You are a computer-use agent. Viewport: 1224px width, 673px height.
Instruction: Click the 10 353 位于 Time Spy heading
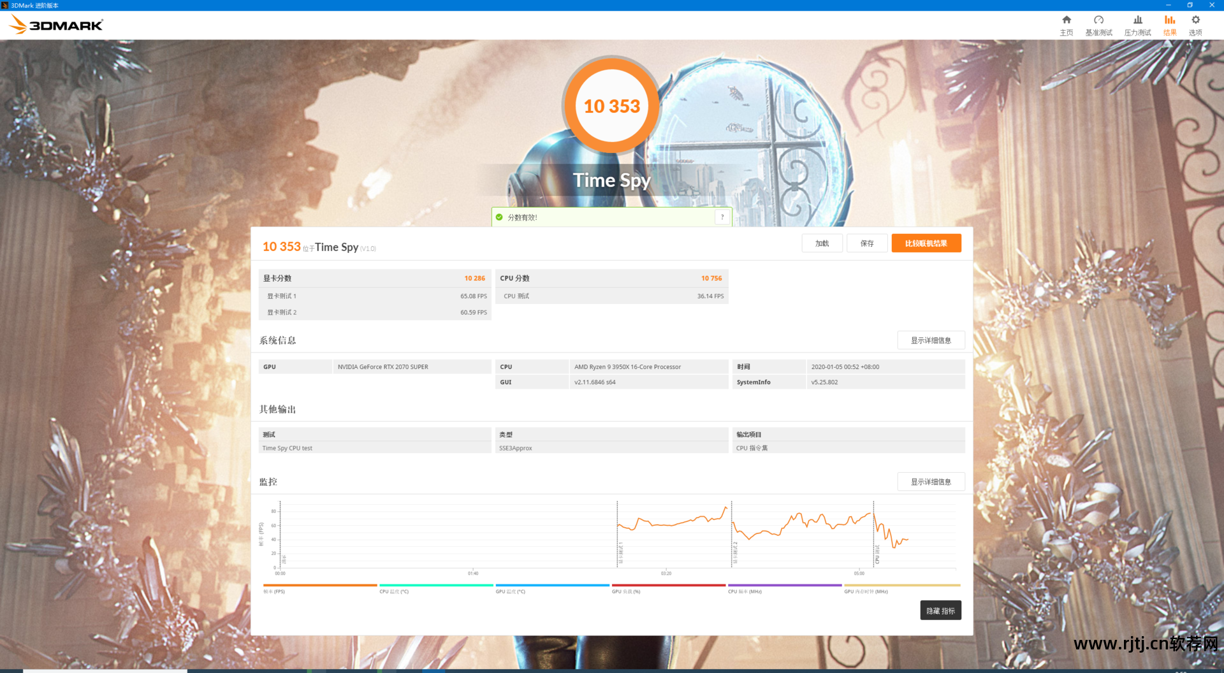pos(319,247)
